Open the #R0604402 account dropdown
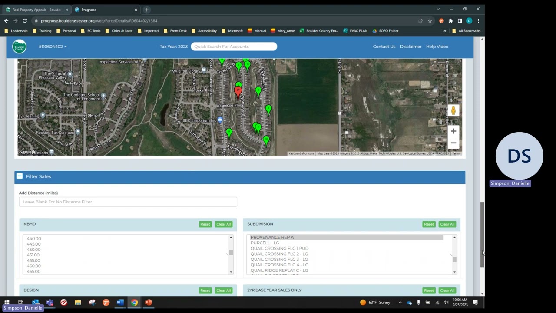556x313 pixels. pyautogui.click(x=53, y=47)
